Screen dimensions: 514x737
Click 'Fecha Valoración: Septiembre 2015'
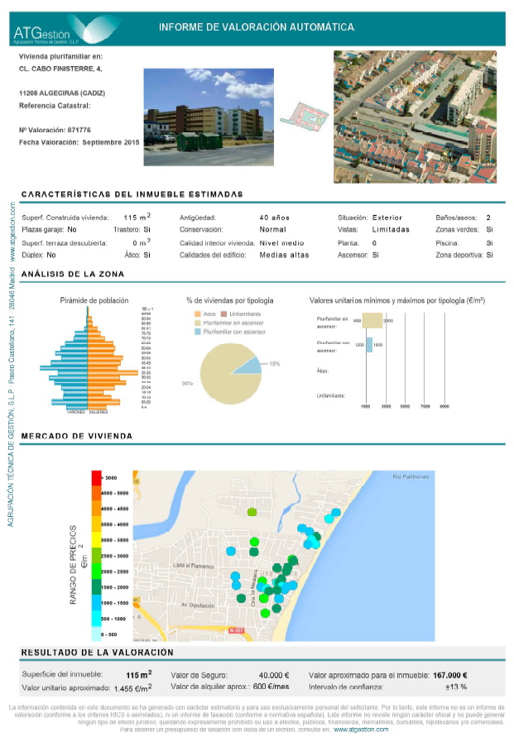(x=79, y=142)
